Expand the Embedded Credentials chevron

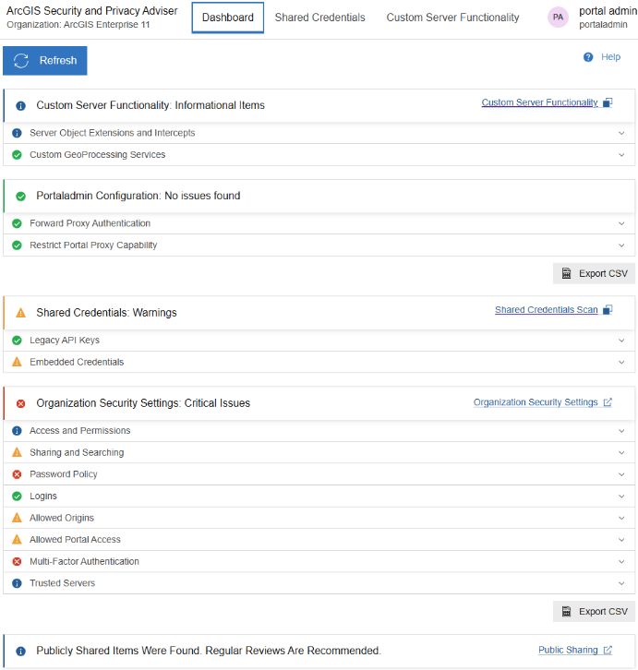coord(621,362)
